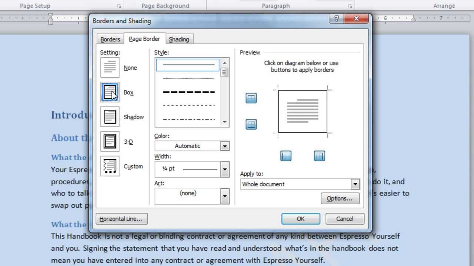The width and height of the screenshot is (474, 266).
Task: Click the None setting label
Action: [x=130, y=68]
